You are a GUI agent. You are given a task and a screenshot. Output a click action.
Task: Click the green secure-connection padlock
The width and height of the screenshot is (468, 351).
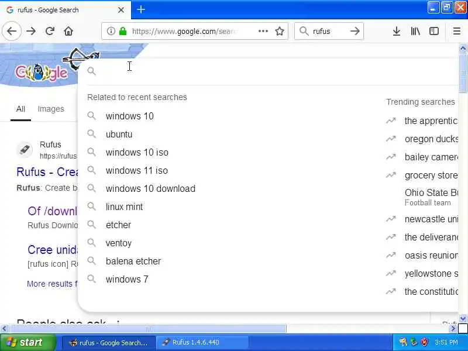pyautogui.click(x=123, y=31)
